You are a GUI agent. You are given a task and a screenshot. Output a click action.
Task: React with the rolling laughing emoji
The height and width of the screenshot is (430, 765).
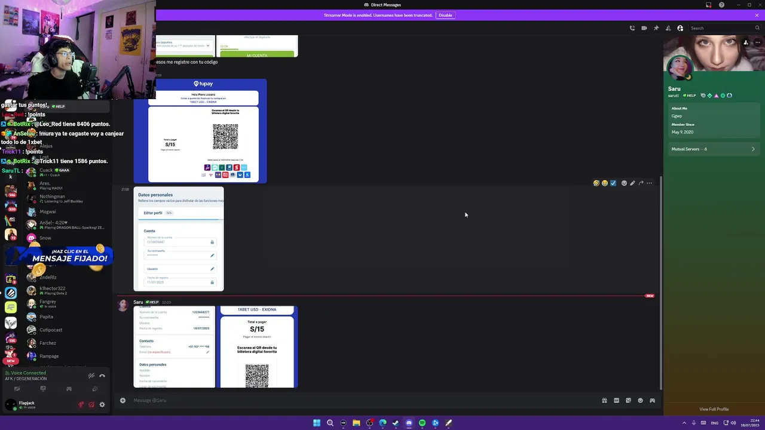tap(596, 183)
